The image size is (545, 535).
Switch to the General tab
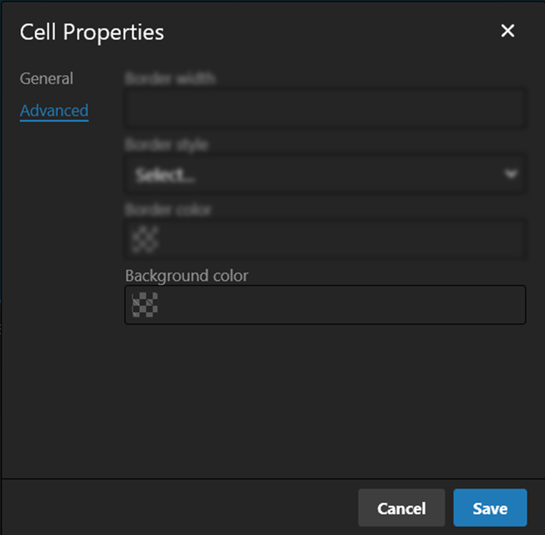tap(47, 78)
